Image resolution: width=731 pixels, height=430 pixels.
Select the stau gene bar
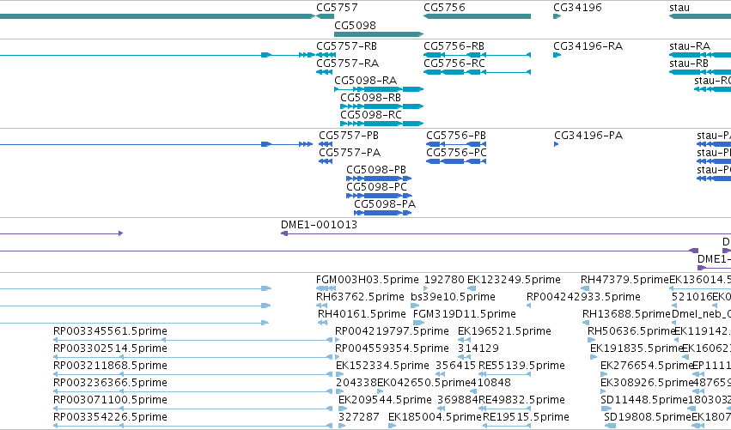point(700,16)
